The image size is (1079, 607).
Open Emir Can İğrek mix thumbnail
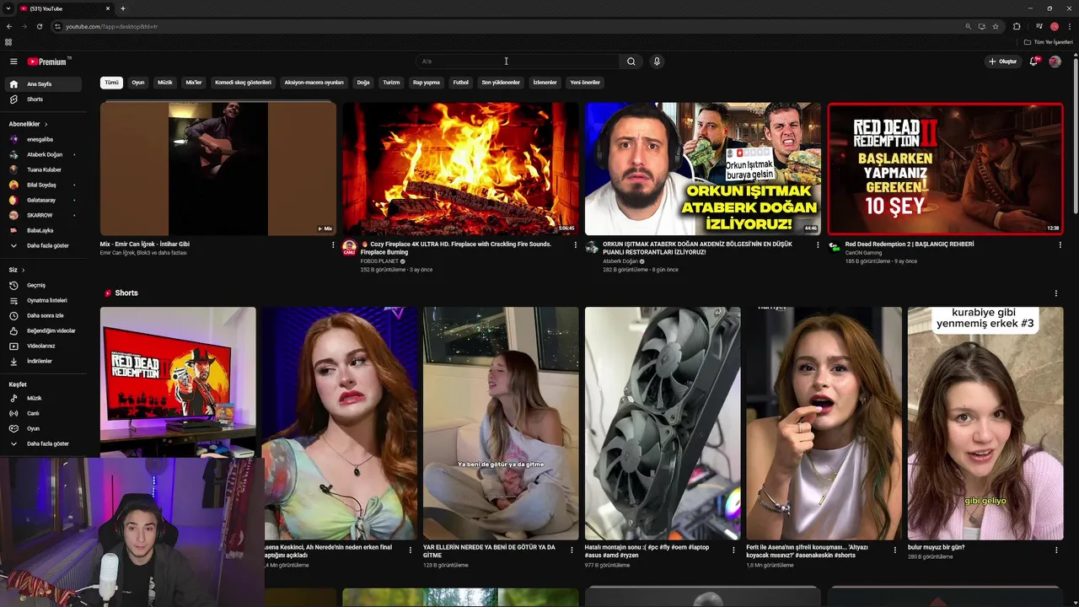click(x=218, y=169)
